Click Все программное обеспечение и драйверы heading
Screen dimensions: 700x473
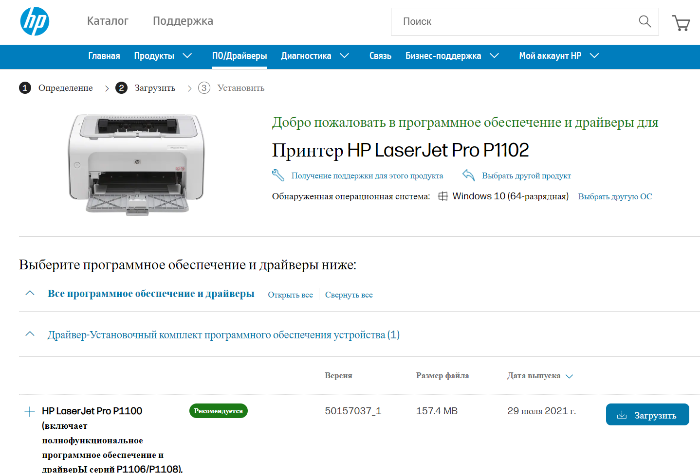click(x=151, y=294)
